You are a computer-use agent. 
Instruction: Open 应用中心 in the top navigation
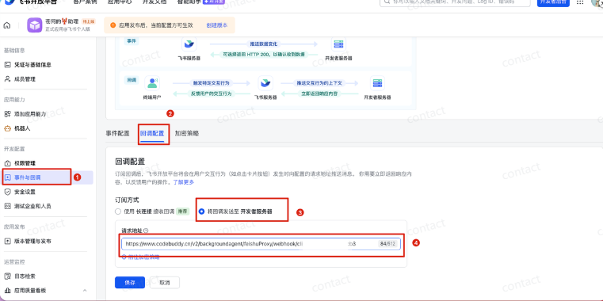coord(120,2)
